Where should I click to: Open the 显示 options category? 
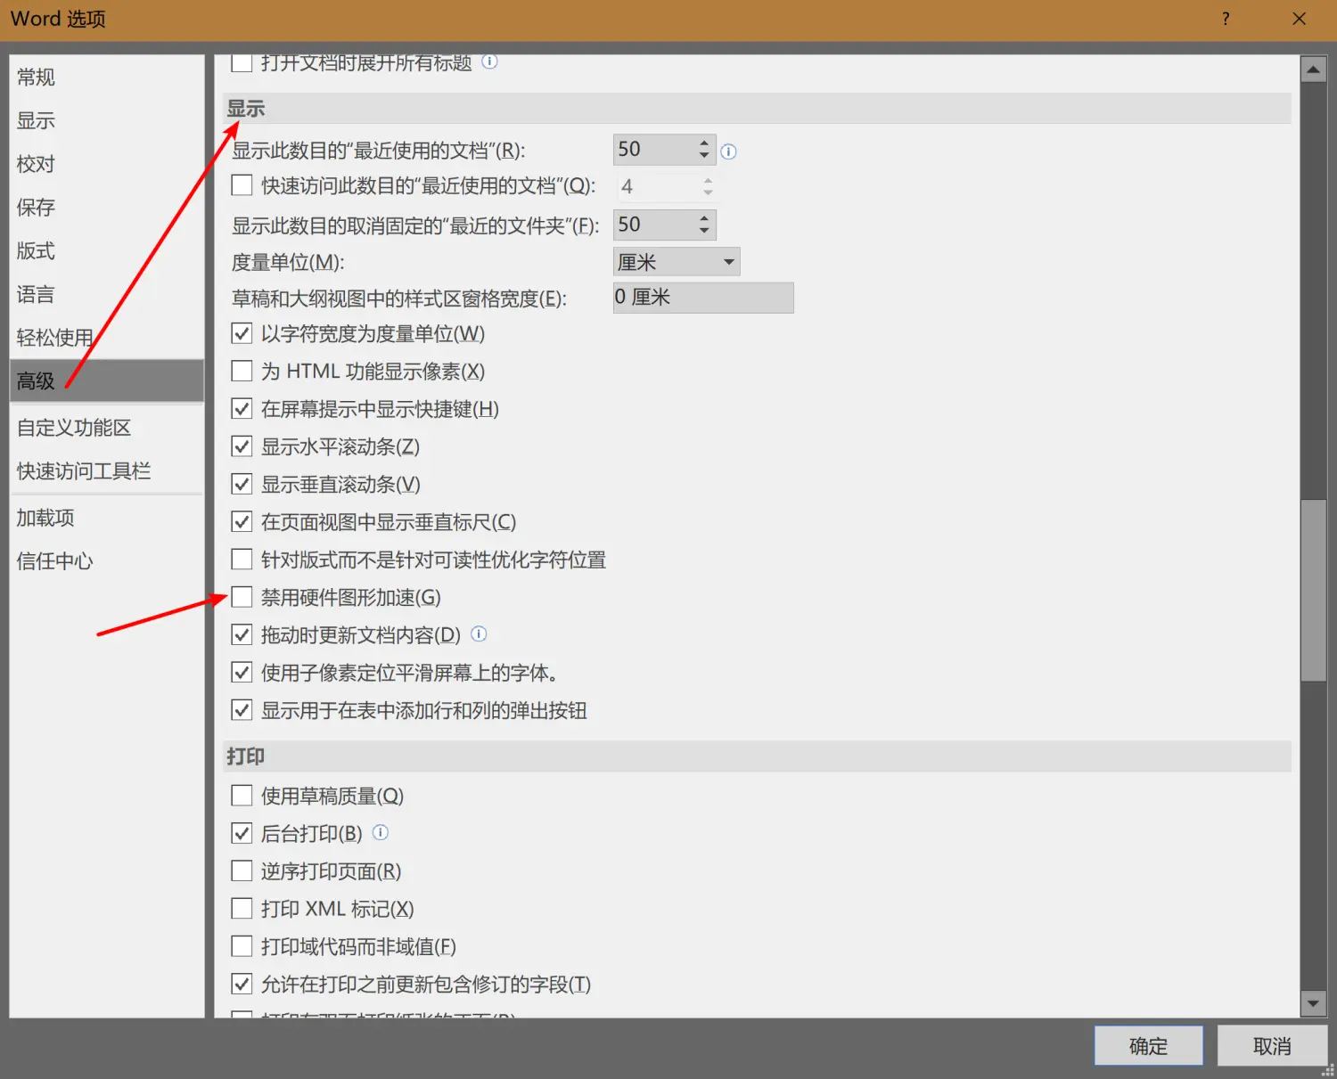click(107, 120)
